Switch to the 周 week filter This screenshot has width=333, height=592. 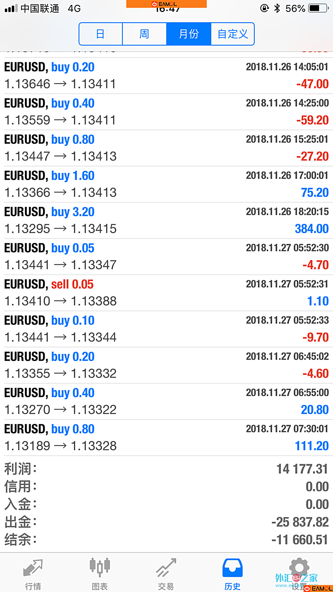pos(144,34)
